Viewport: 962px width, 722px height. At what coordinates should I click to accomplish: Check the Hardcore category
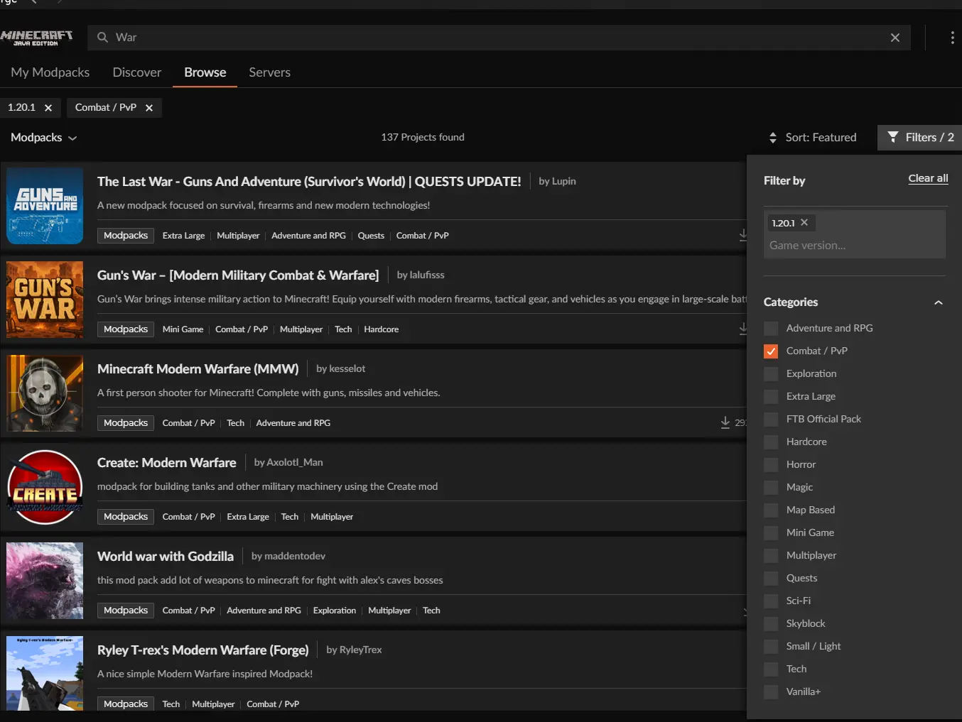[x=771, y=442]
